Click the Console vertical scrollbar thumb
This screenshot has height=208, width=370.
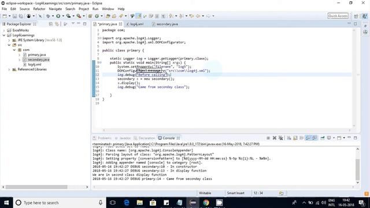(357, 169)
